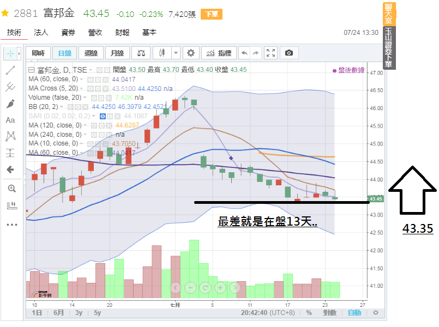
Task: Click the redo arrow
Action: 256,53
